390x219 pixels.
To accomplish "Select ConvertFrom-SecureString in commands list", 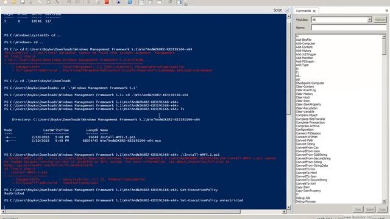I will pyautogui.click(x=313, y=158).
